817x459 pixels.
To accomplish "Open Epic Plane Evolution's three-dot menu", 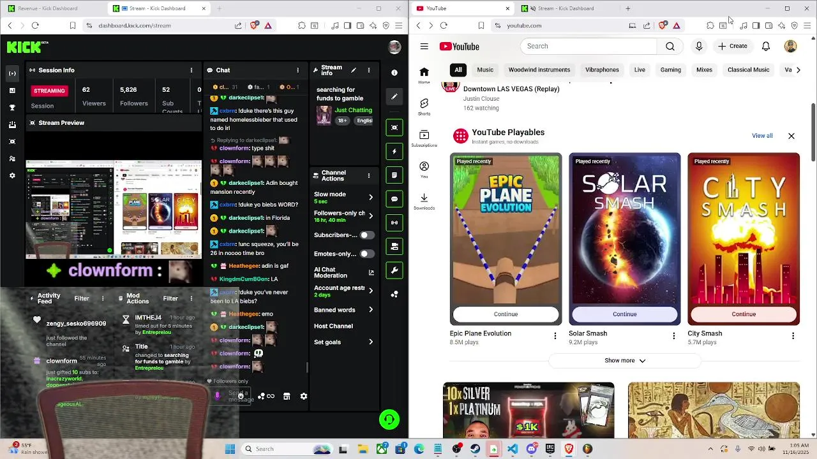I will 555,336.
